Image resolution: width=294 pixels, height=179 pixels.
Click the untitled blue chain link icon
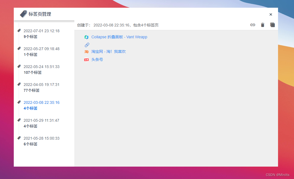click(x=87, y=45)
